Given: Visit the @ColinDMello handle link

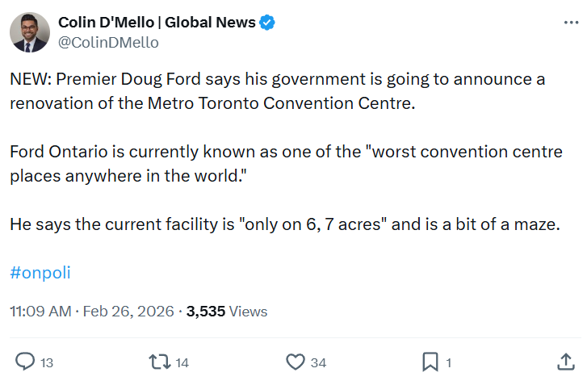Looking at the screenshot, I should point(108,42).
